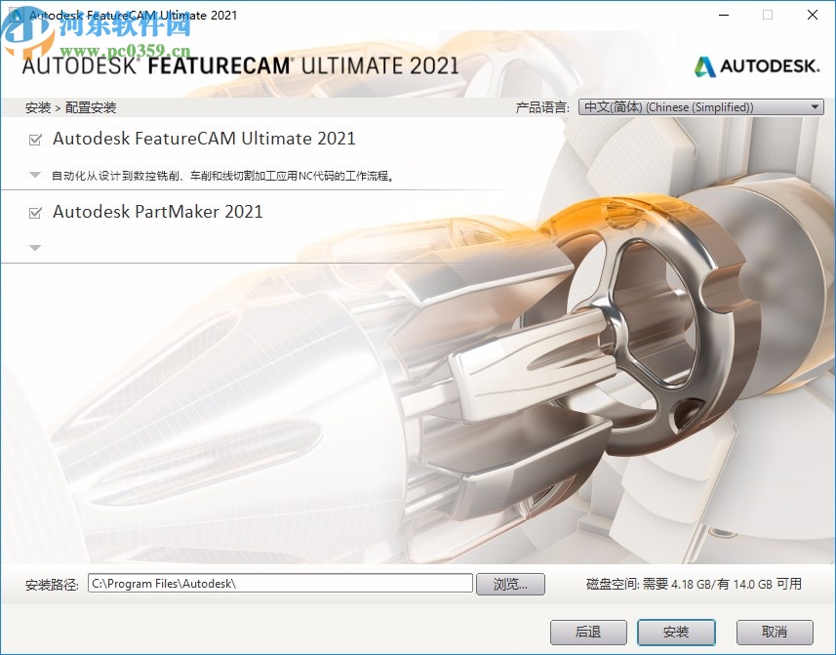
Task: Minimize the installer window
Action: [x=723, y=15]
